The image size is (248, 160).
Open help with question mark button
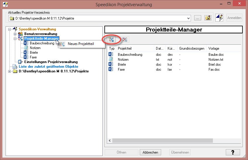[x=233, y=152]
